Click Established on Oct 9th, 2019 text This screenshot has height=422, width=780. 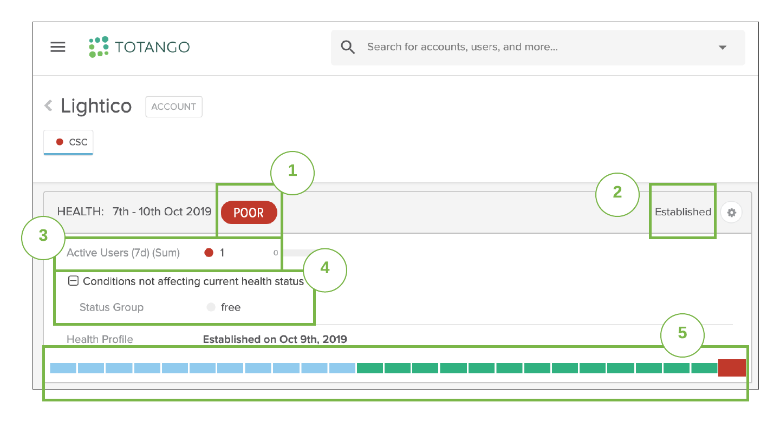pyautogui.click(x=275, y=339)
